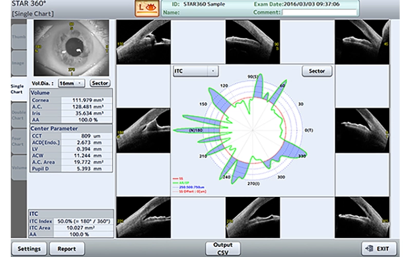Click the 0(T) label on polar chart
The image size is (411, 257).
pos(309,131)
